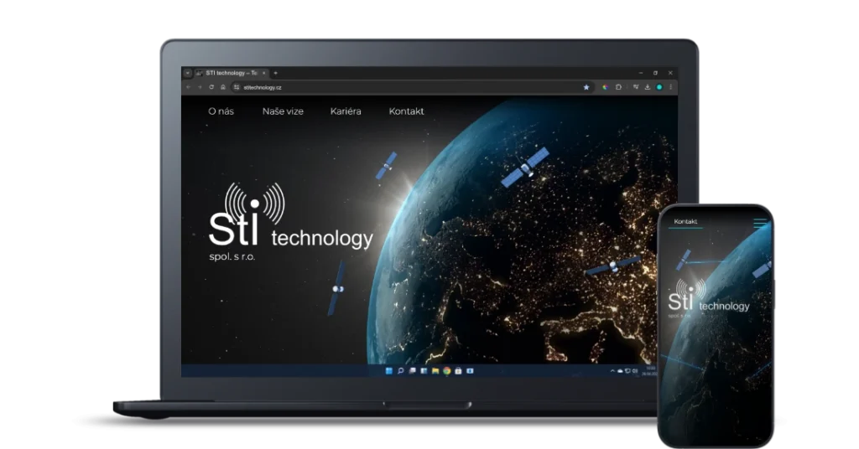
Task: Reload the current page
Action: click(211, 87)
